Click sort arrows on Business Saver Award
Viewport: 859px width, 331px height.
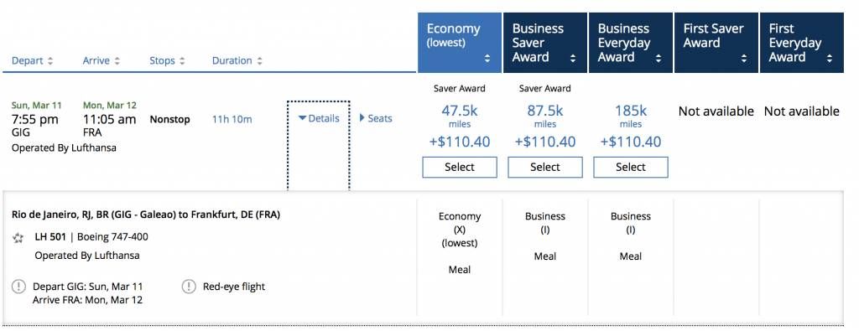(x=573, y=59)
